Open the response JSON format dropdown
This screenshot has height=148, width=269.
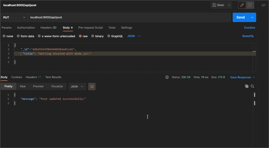[77, 86]
